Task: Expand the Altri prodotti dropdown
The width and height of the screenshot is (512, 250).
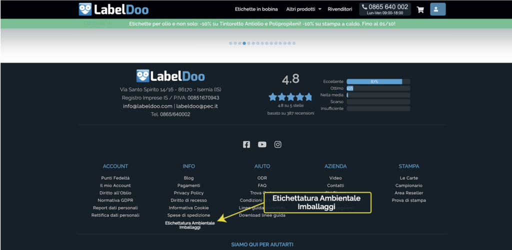Action: click(x=303, y=9)
